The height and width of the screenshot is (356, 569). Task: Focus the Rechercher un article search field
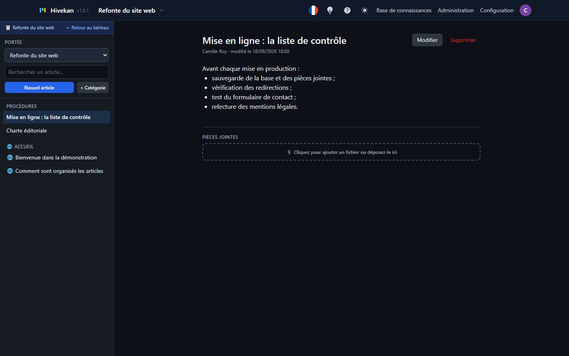pyautogui.click(x=57, y=72)
